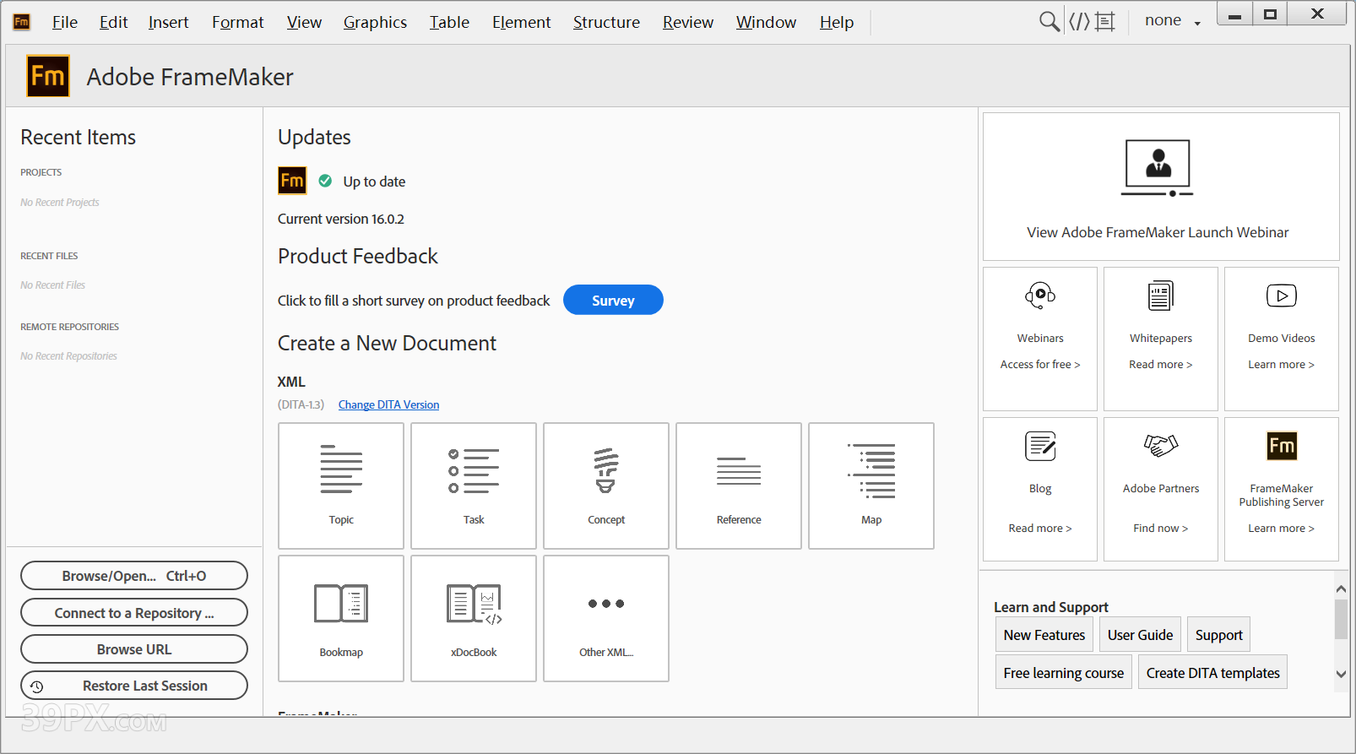Click Whitepapers 'Read more >' link

(1161, 365)
